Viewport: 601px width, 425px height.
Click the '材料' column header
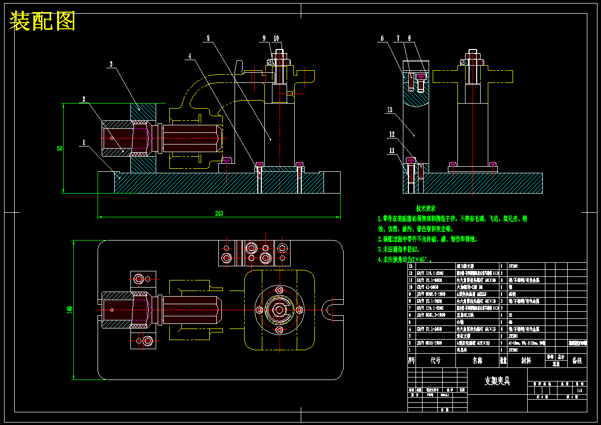click(526, 361)
